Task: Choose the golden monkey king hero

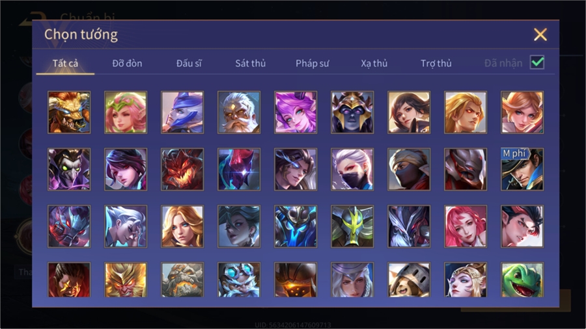Action: [126, 280]
